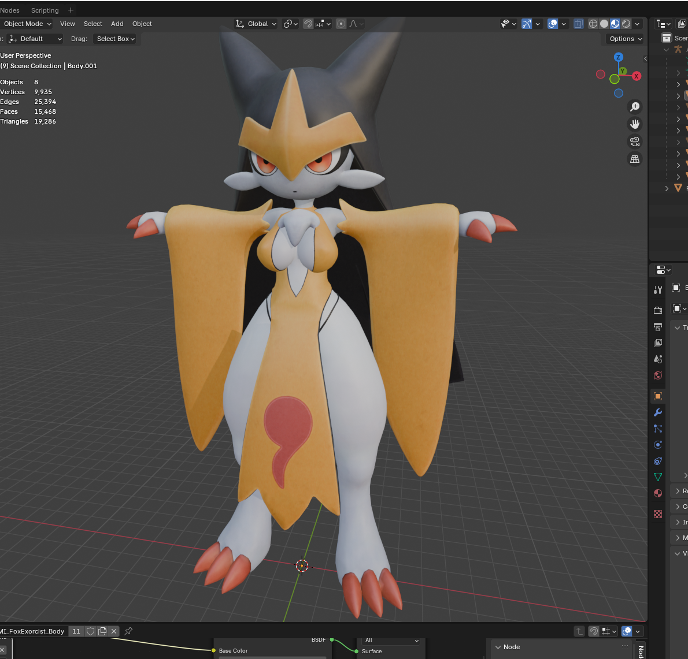This screenshot has width=688, height=659.
Task: Toggle show overlays button in 3D viewport
Action: coord(553,24)
